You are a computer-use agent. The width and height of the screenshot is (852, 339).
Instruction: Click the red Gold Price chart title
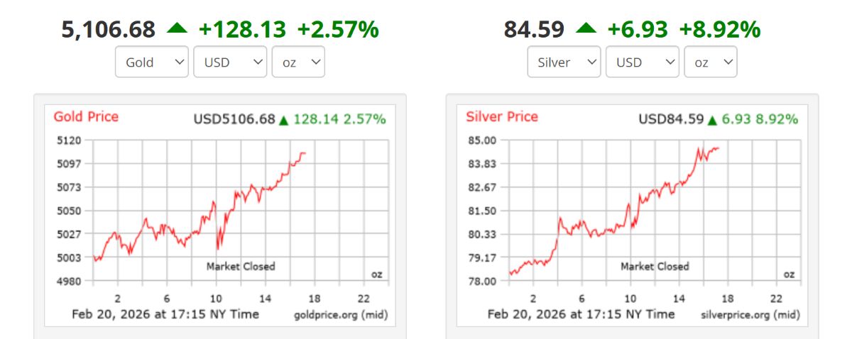[x=86, y=117]
